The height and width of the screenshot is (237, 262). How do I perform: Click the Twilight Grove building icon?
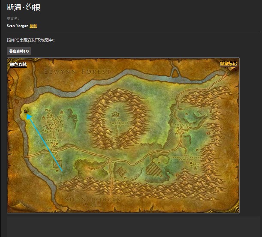115,114
